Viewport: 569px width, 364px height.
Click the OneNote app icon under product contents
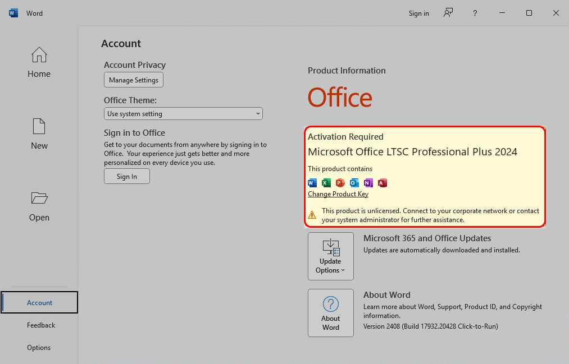coord(368,183)
